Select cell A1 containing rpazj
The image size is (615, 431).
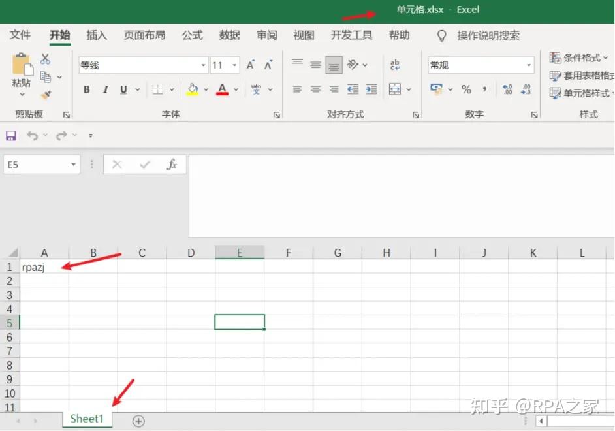(x=44, y=266)
